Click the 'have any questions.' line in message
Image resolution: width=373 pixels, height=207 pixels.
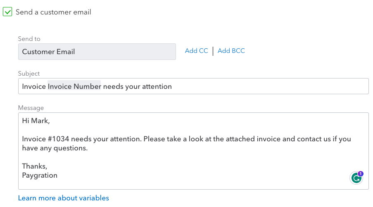[55, 148]
